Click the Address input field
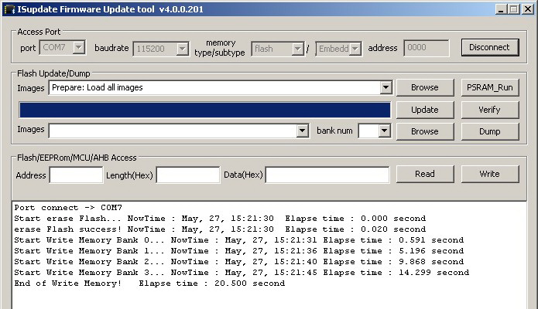 76,175
